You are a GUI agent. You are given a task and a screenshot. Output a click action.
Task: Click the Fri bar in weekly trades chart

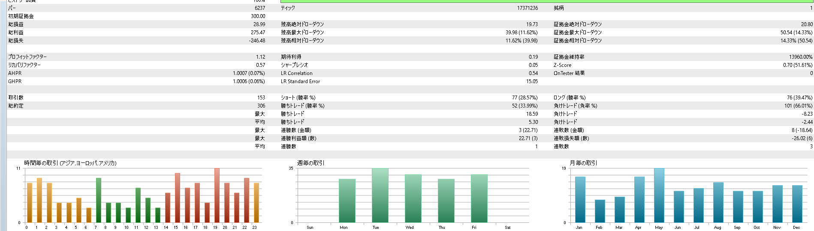pos(479,198)
